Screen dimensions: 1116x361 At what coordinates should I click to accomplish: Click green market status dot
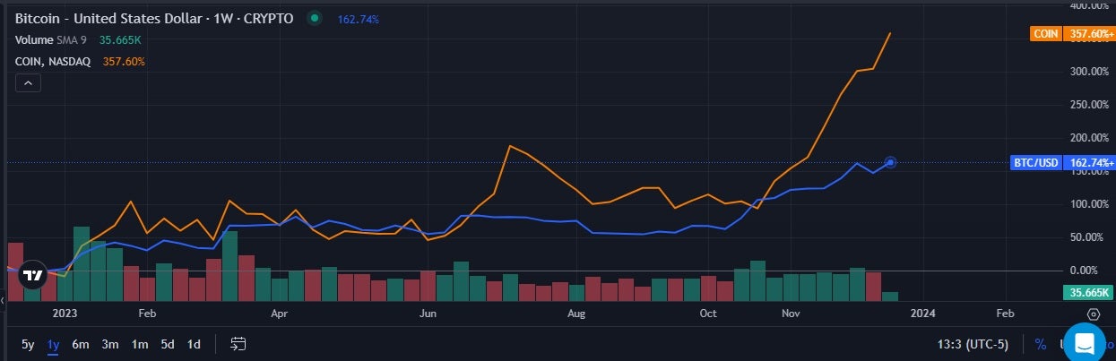tap(314, 18)
